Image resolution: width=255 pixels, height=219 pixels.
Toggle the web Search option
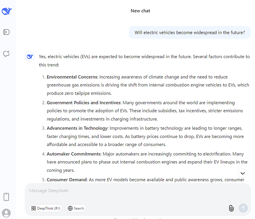(x=76, y=208)
